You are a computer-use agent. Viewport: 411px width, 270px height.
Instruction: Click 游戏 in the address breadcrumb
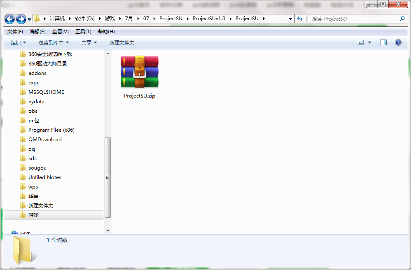[110, 19]
